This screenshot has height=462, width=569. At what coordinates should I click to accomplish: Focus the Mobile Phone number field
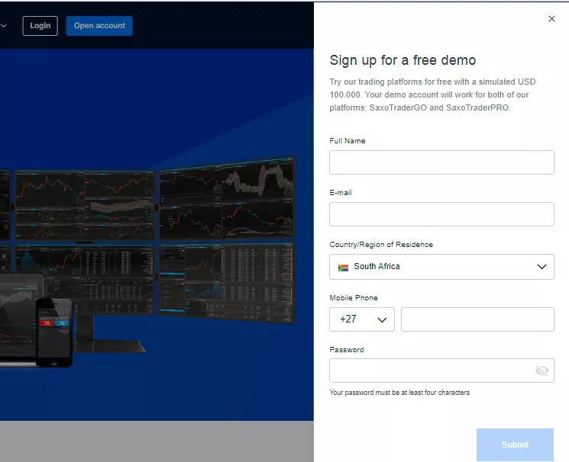pos(477,319)
